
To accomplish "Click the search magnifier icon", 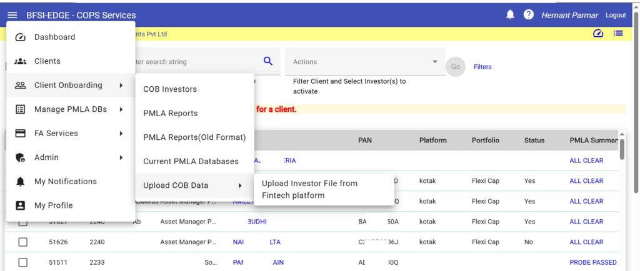I will tap(268, 61).
